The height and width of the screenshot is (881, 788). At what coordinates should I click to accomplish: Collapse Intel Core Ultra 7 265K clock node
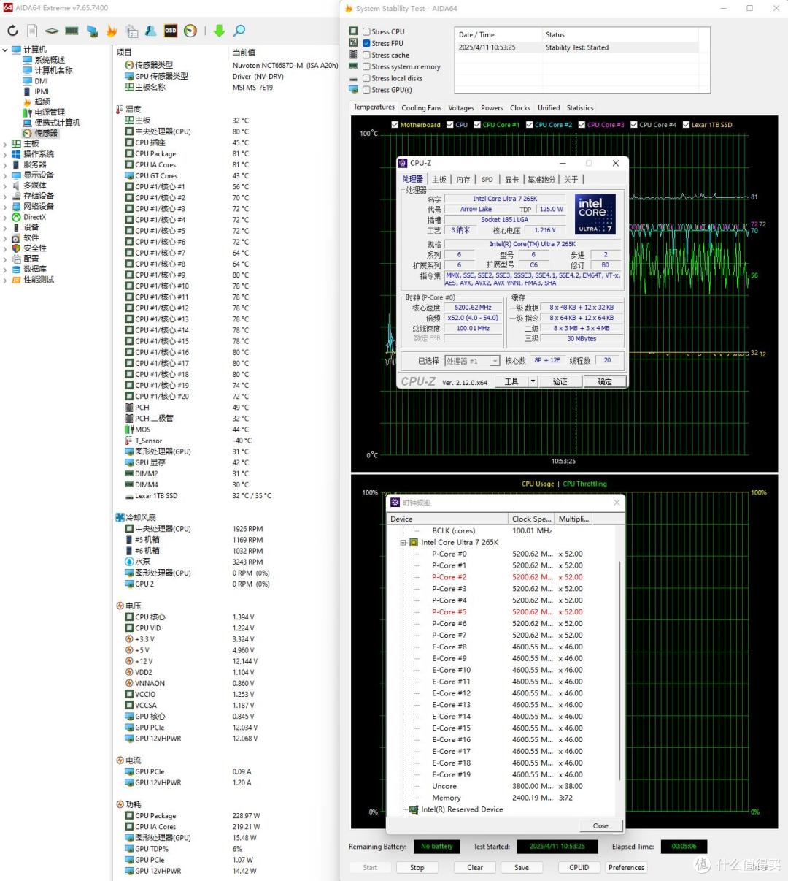click(x=403, y=542)
